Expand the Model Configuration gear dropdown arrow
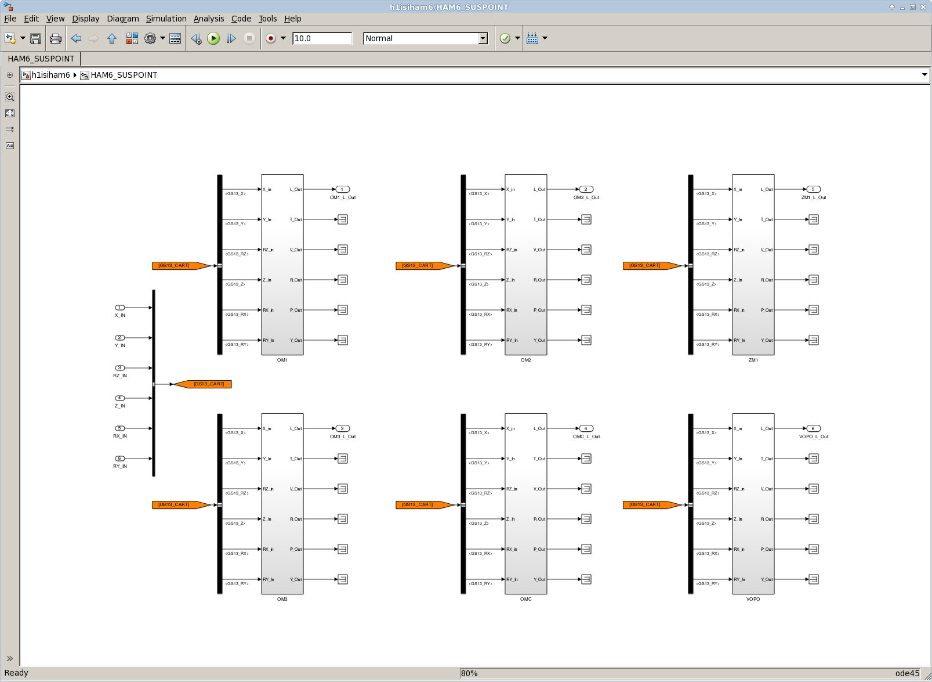 coord(162,38)
